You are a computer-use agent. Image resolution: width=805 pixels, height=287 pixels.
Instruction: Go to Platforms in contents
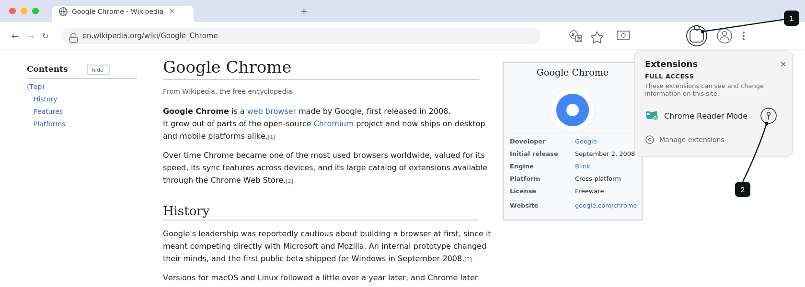pyautogui.click(x=49, y=124)
